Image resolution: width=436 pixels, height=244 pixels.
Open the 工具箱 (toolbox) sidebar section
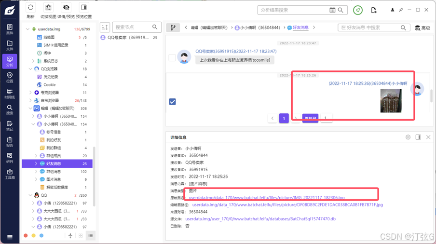pyautogui.click(x=10, y=174)
